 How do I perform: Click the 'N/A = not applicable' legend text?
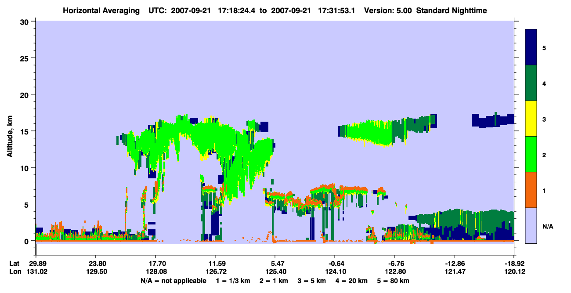coord(173,281)
